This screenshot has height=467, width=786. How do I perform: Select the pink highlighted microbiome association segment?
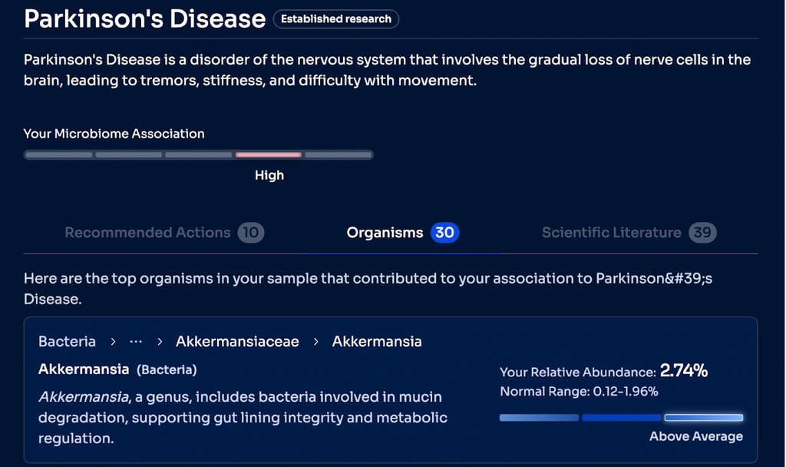coord(268,155)
